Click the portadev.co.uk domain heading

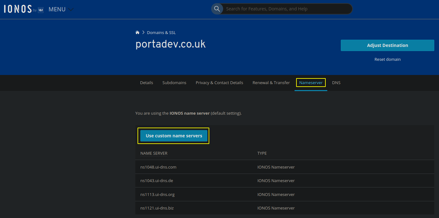tap(171, 44)
